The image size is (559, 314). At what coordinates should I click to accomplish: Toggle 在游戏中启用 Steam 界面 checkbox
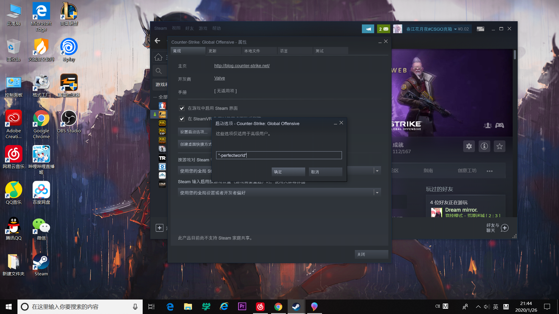click(x=182, y=108)
